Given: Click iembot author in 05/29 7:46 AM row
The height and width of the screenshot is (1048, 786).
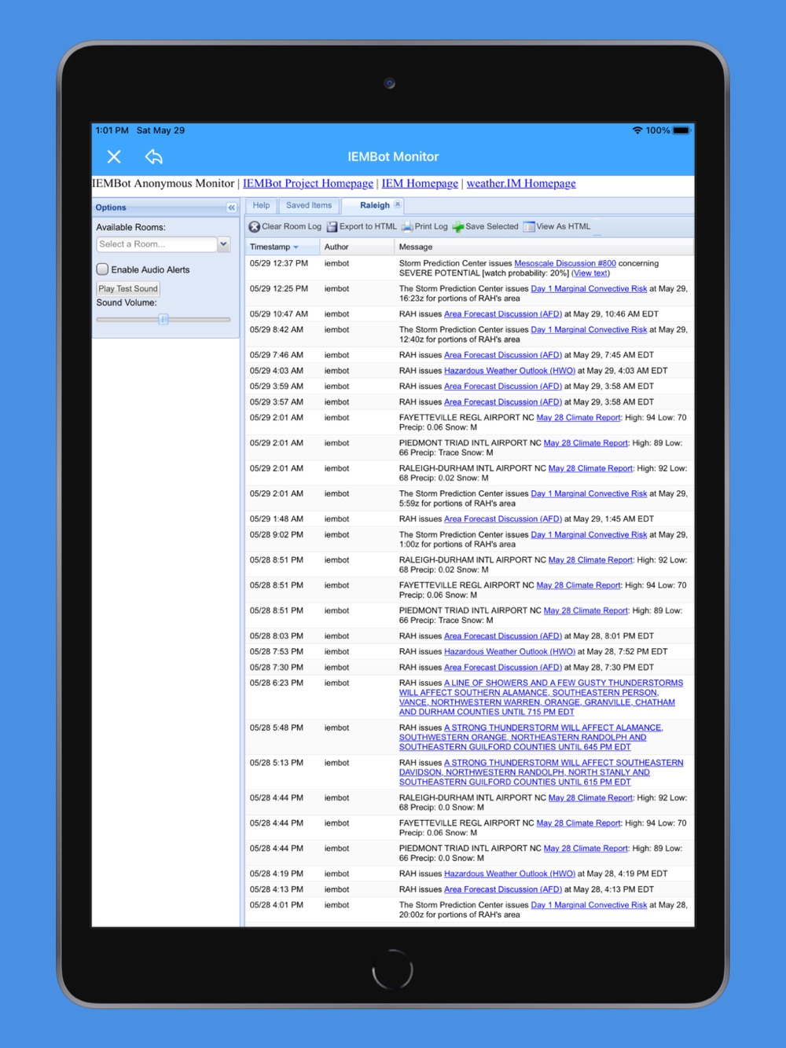Looking at the screenshot, I should click(336, 355).
